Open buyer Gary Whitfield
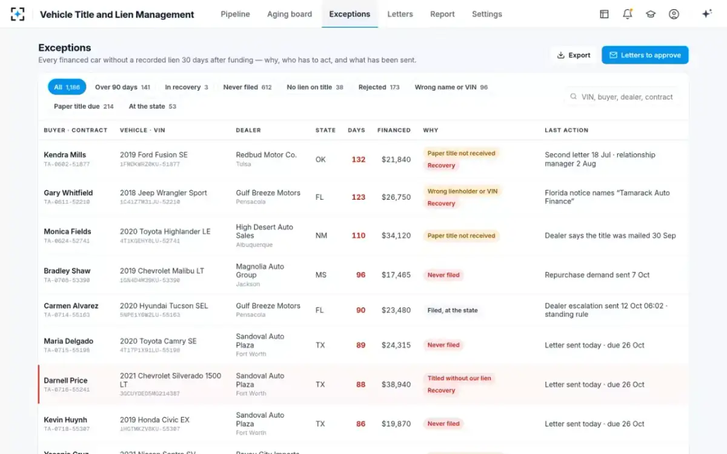This screenshot has height=454, width=727. point(68,193)
